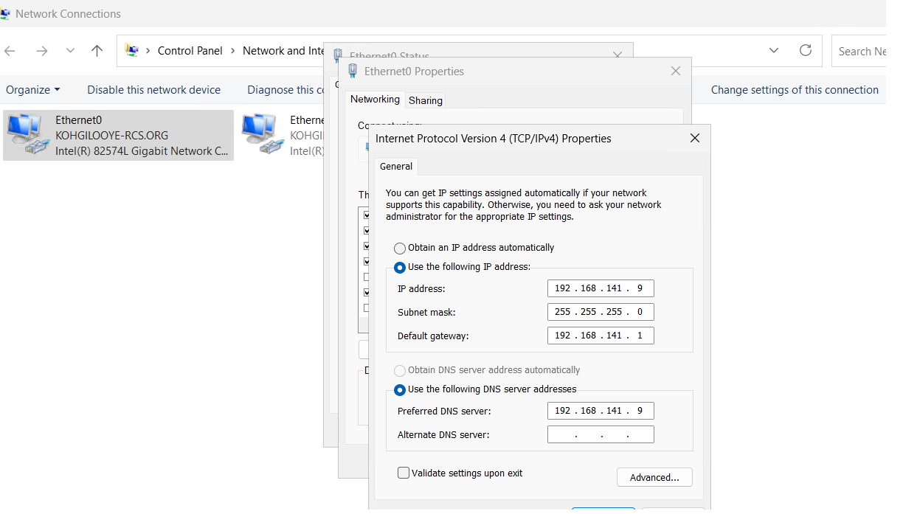Image resolution: width=903 pixels, height=514 pixels.
Task: Click the Forward navigation arrow
Action: tap(42, 51)
